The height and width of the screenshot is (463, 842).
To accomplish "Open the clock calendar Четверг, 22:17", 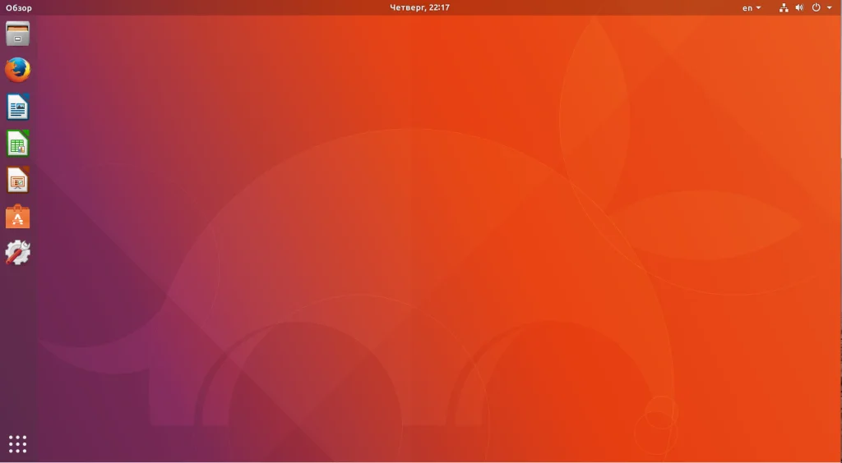I will click(419, 7).
